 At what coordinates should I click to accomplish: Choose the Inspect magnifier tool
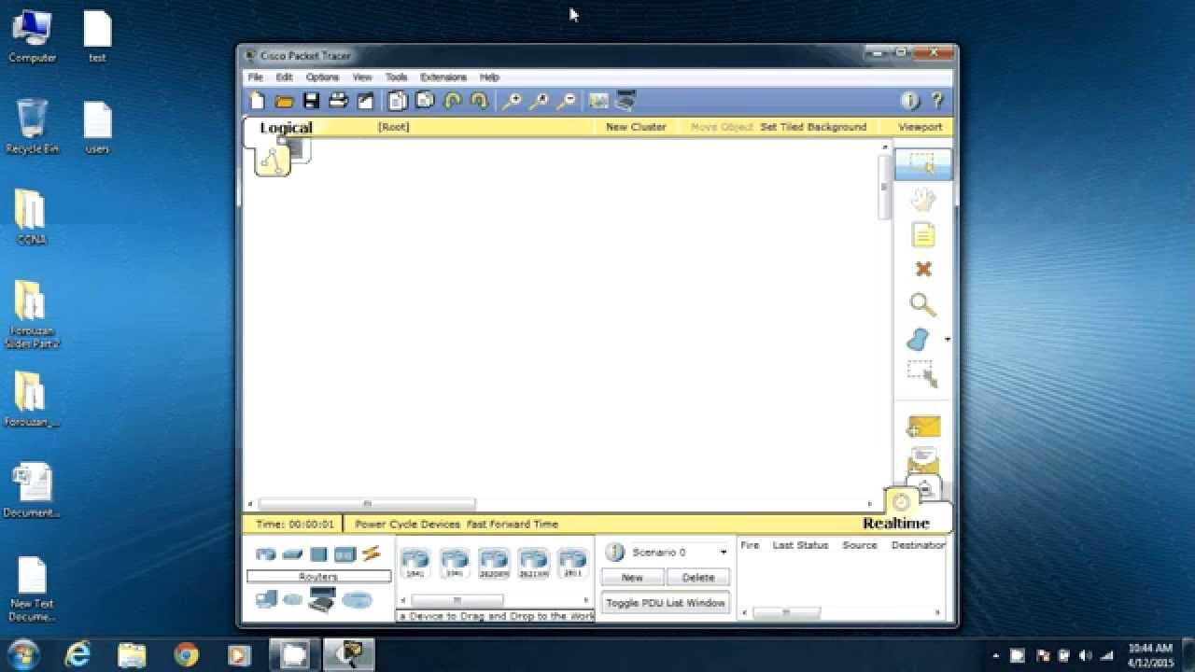(922, 304)
